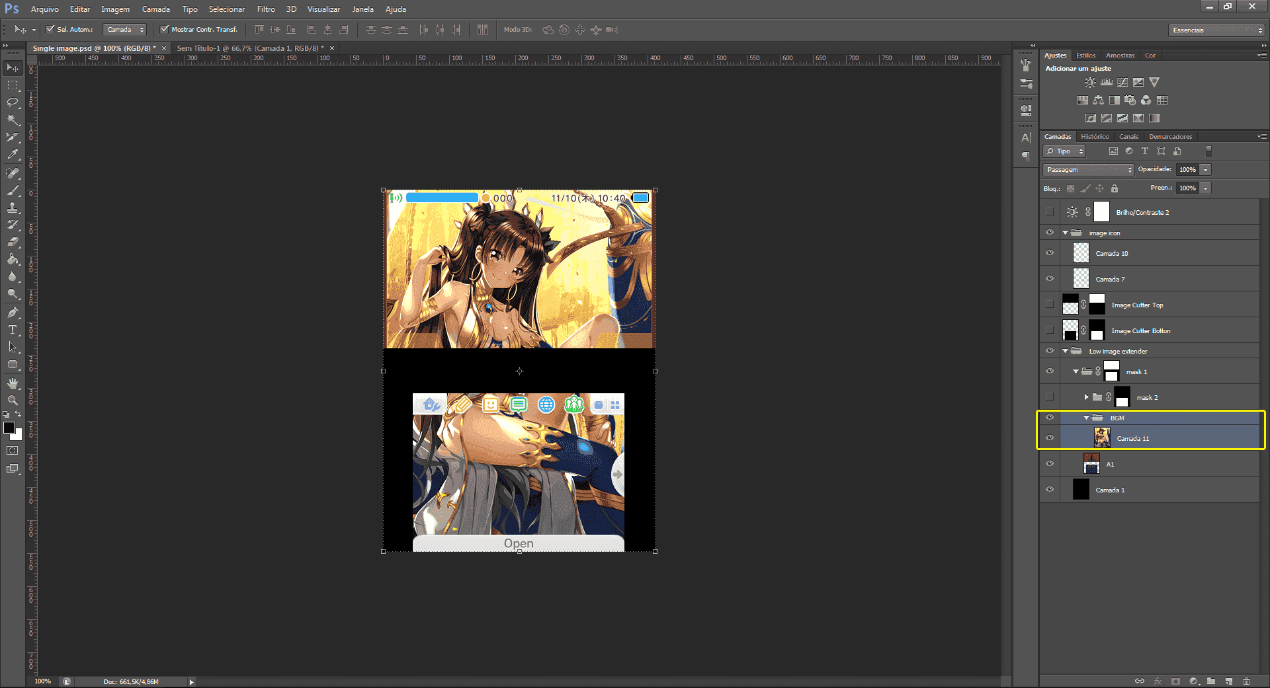1270x688 pixels.
Task: Open the Opacidade slider arrow
Action: [1206, 170]
